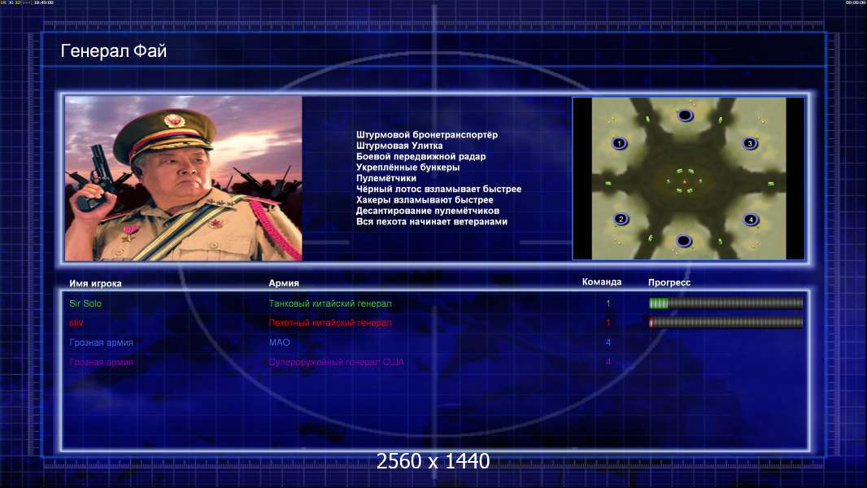
Task: Click start position marker 3 on minimap
Action: (x=750, y=143)
